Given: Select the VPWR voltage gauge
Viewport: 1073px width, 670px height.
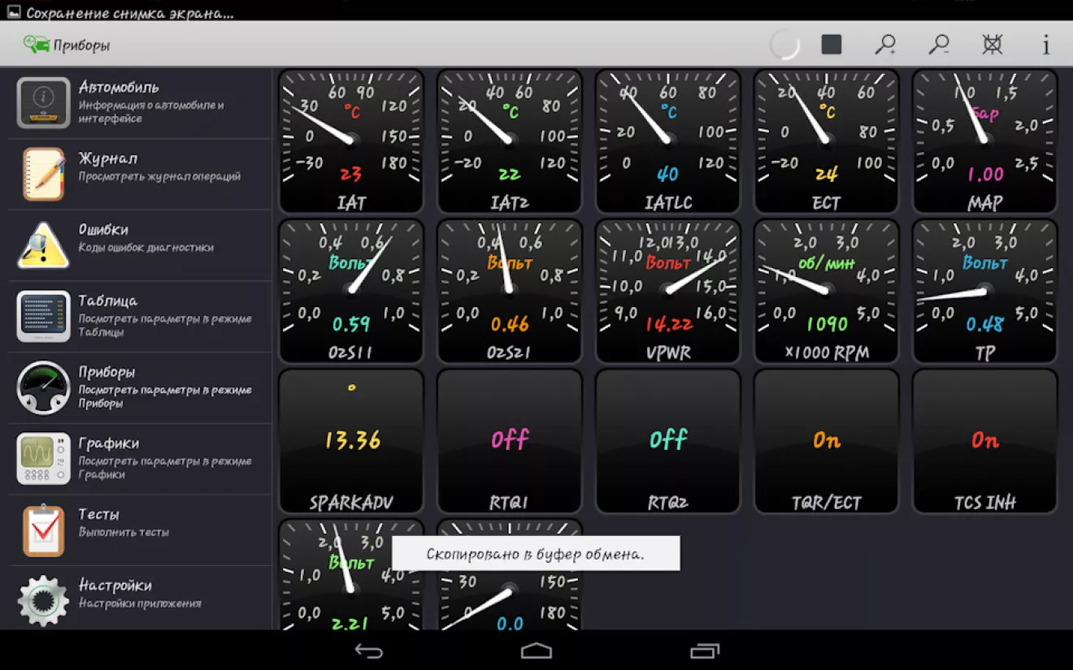Looking at the screenshot, I should 668,292.
